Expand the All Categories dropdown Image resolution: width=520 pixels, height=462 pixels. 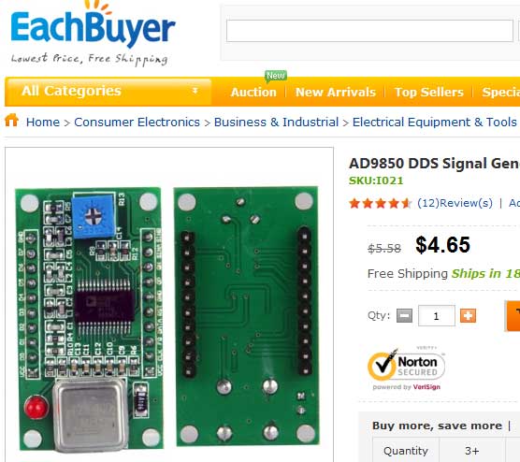pos(108,91)
